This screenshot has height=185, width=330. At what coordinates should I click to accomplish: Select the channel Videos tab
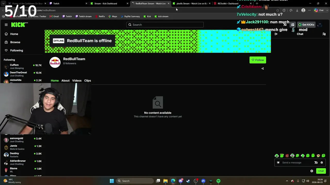point(77,81)
